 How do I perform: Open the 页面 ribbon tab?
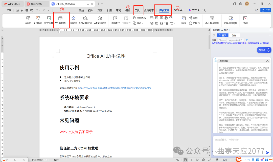pyautogui.click(x=100, y=10)
